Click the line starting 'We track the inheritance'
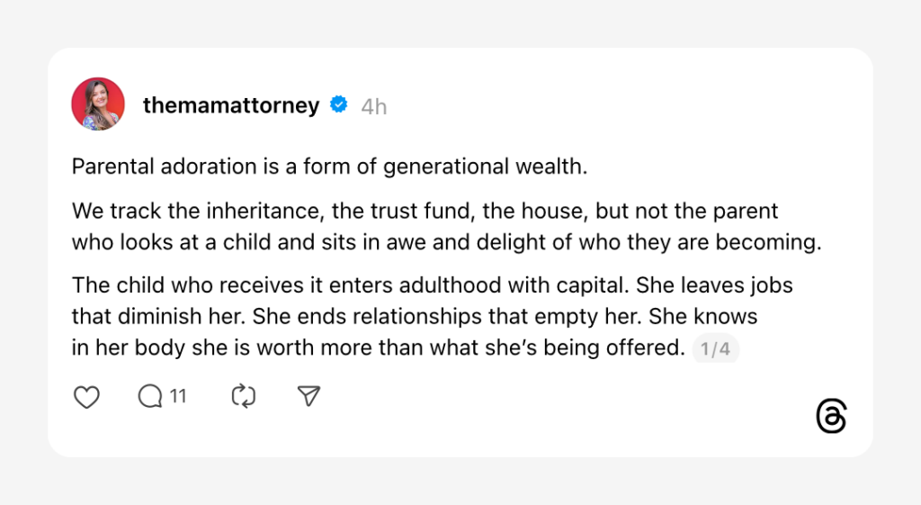Screen dimensions: 921x505 (424, 212)
